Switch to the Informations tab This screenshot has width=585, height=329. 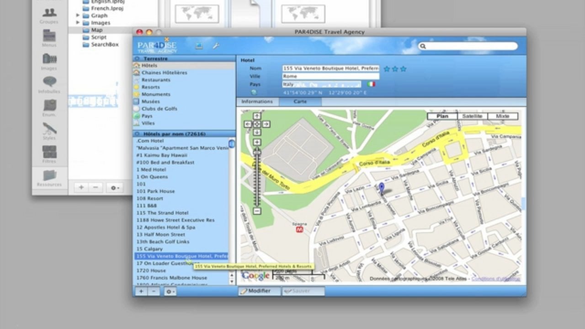pyautogui.click(x=257, y=101)
